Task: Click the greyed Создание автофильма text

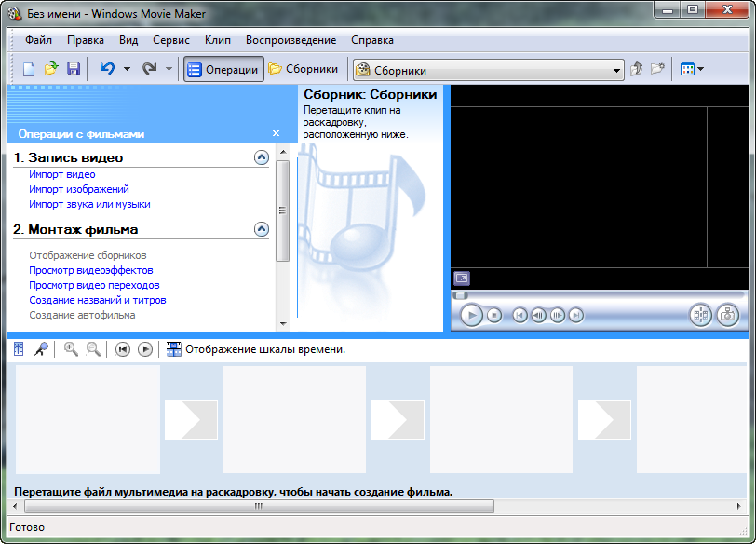Action: point(83,316)
